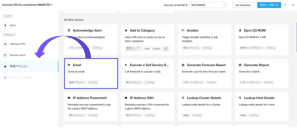Close the playbook editor with X

point(293,5)
